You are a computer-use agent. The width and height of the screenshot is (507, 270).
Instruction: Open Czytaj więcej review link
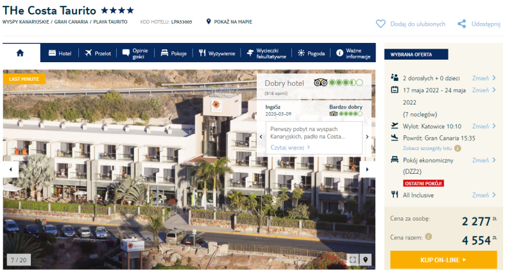(x=290, y=148)
